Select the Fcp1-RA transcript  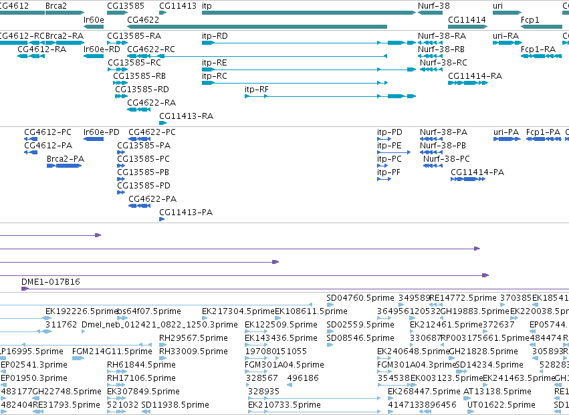click(542, 56)
